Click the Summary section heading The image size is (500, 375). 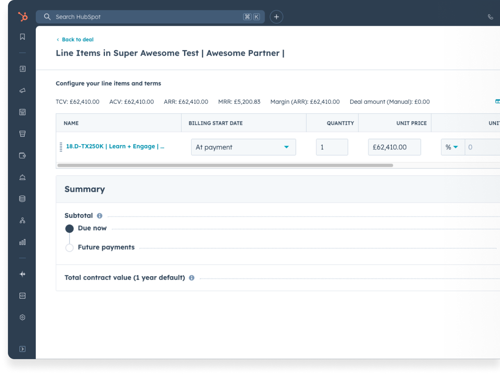(85, 189)
